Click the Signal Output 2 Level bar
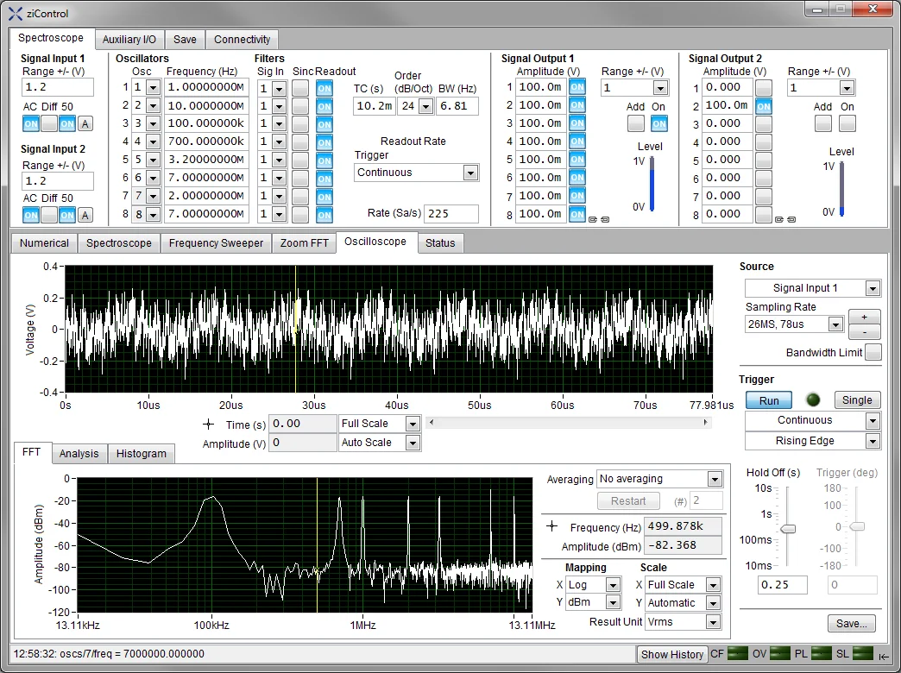901x673 pixels. pos(841,188)
